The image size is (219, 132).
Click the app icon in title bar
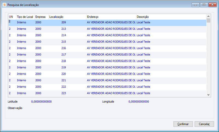(x=4, y=5)
